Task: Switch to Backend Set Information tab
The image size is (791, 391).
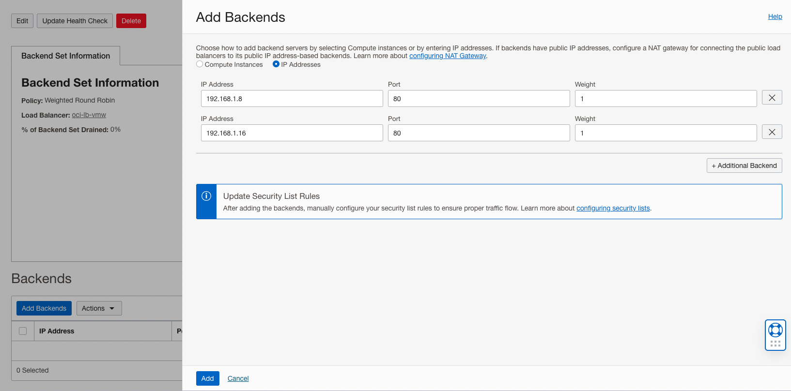Action: pos(66,56)
